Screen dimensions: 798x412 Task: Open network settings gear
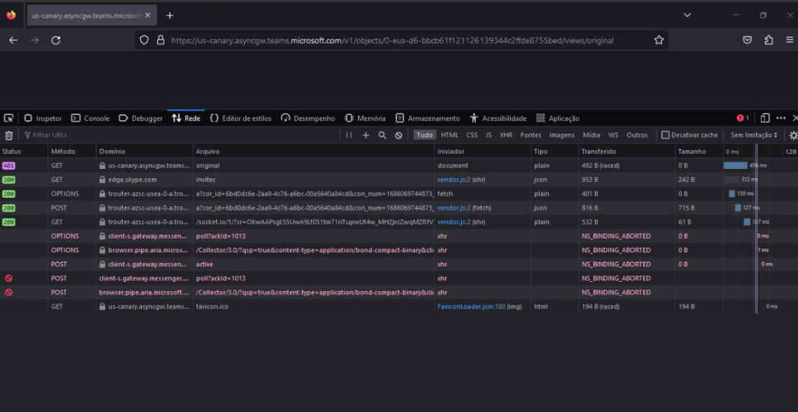(x=792, y=135)
